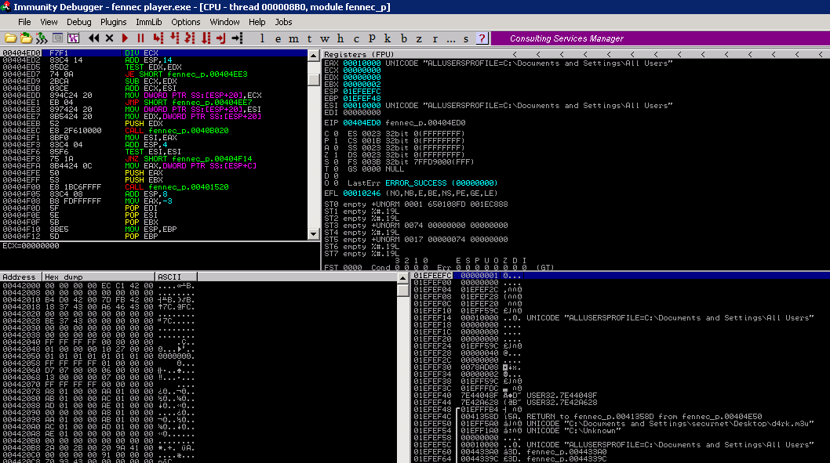830x463 pixels.
Task: Click the Execute till return icon
Action: [x=221, y=38]
